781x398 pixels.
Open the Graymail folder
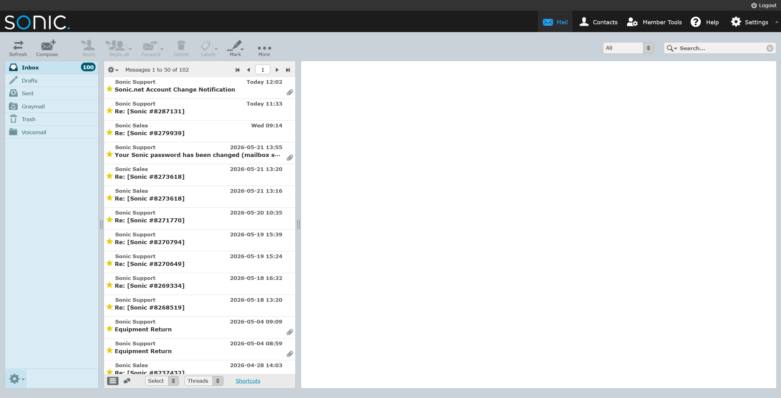coord(52,107)
